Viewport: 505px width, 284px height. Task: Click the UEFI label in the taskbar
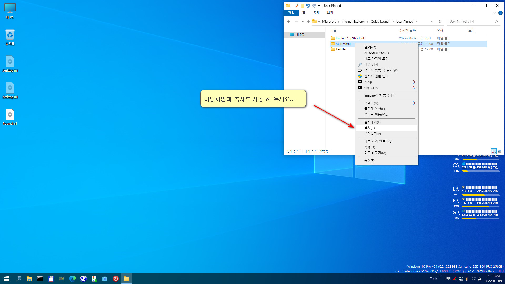[447, 279]
